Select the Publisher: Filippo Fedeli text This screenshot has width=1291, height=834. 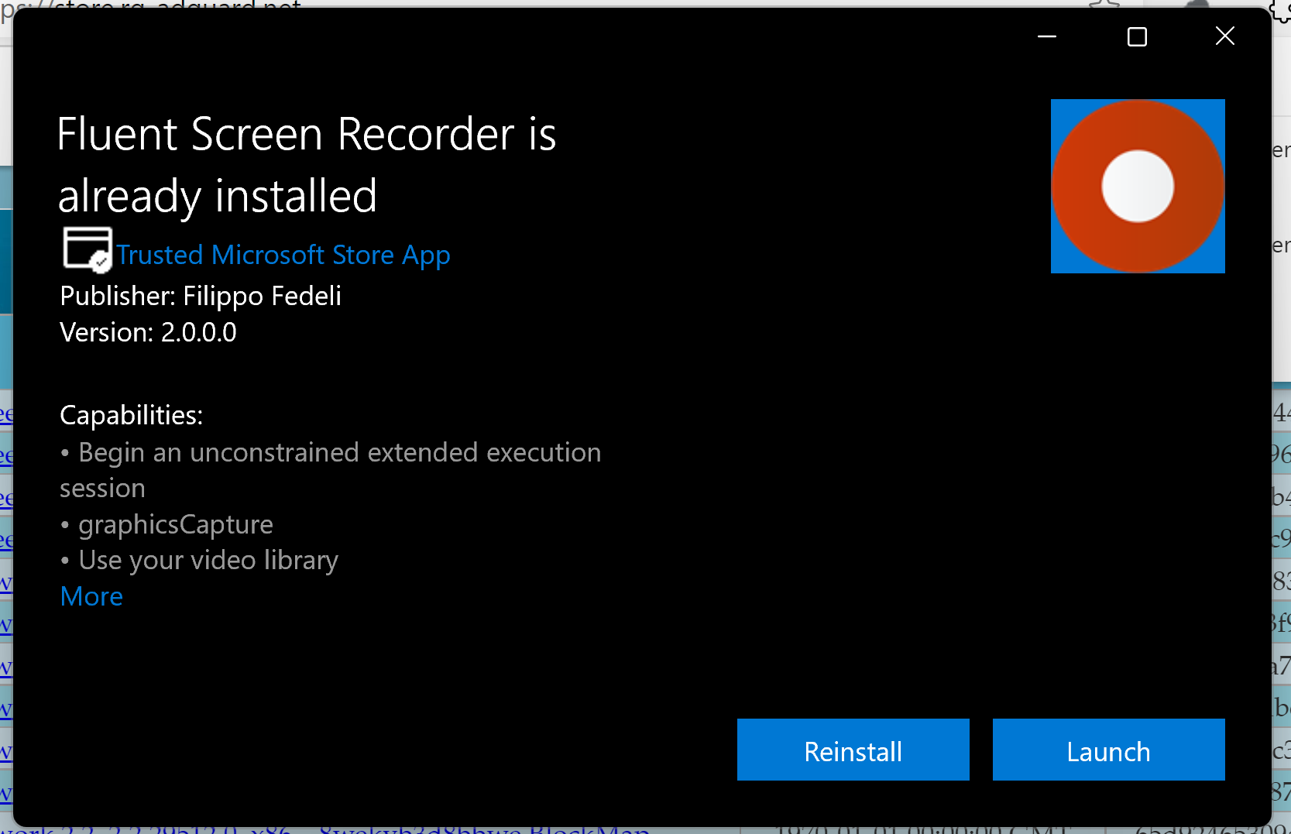201,296
